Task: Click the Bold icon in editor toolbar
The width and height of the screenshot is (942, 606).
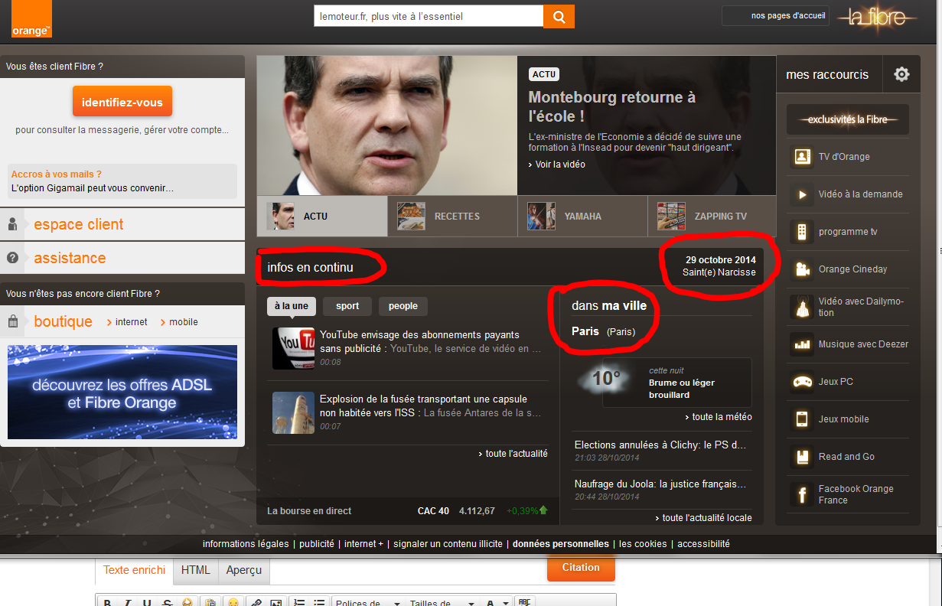Action: 109,602
